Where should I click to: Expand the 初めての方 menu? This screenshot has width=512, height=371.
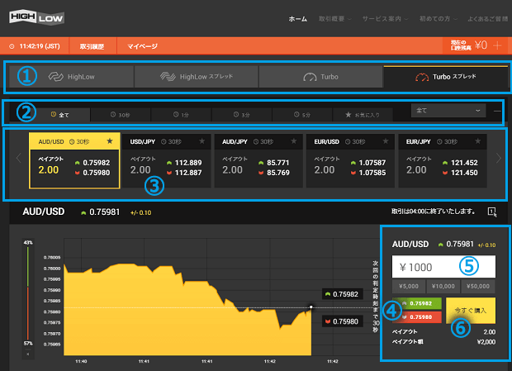[x=438, y=19]
